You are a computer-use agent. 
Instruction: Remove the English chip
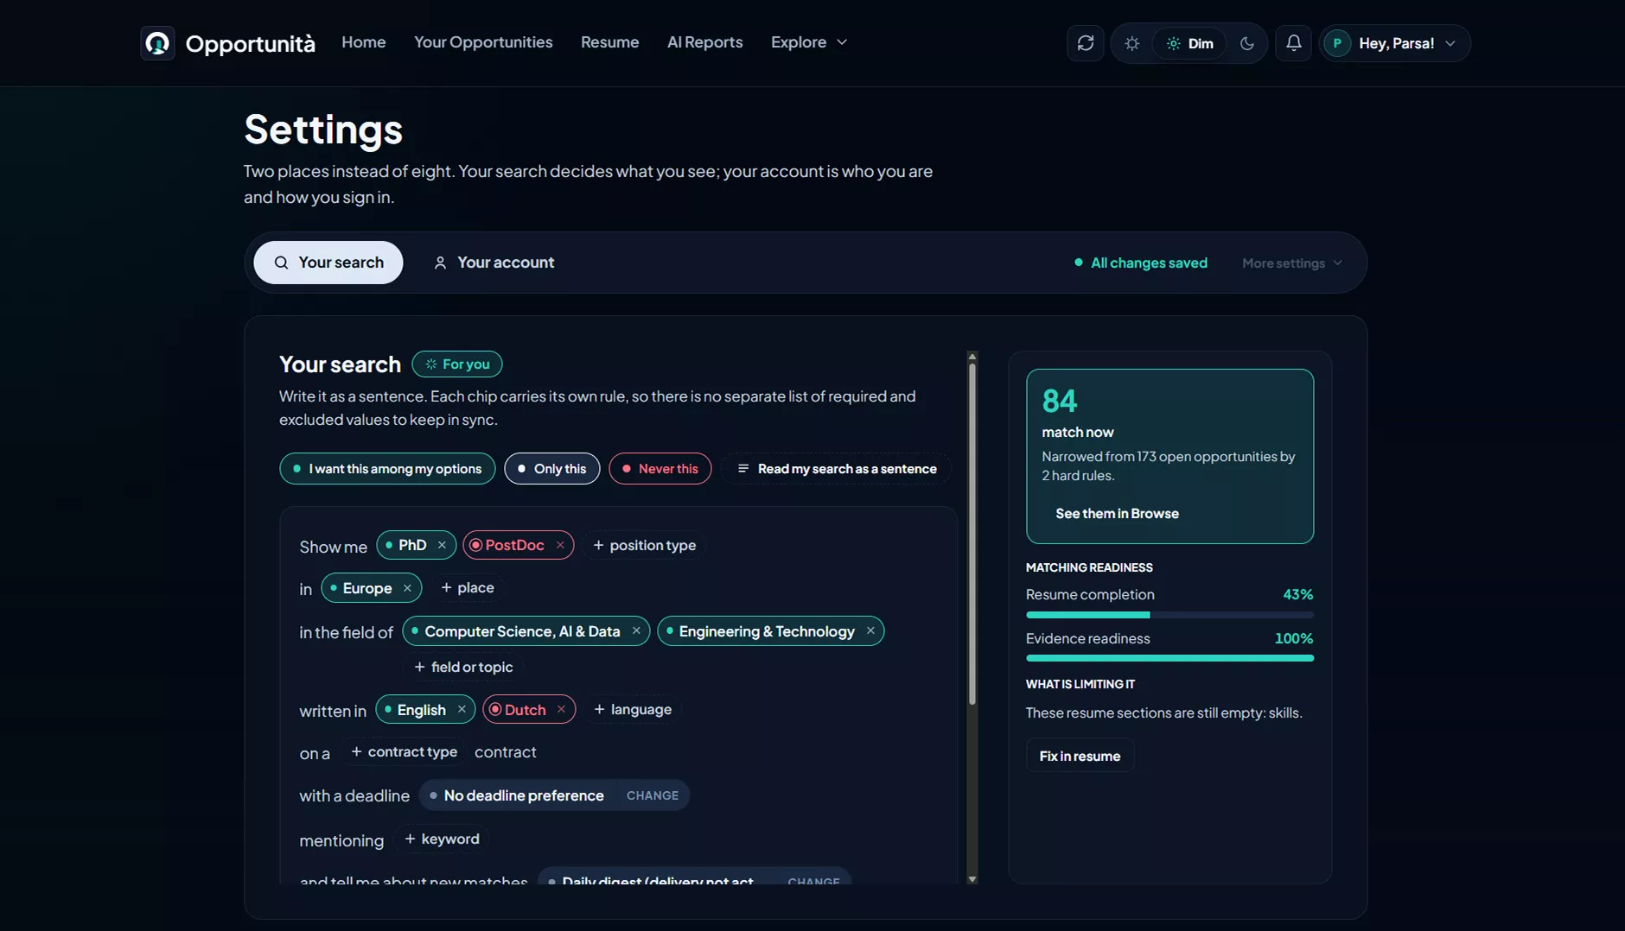[462, 710]
